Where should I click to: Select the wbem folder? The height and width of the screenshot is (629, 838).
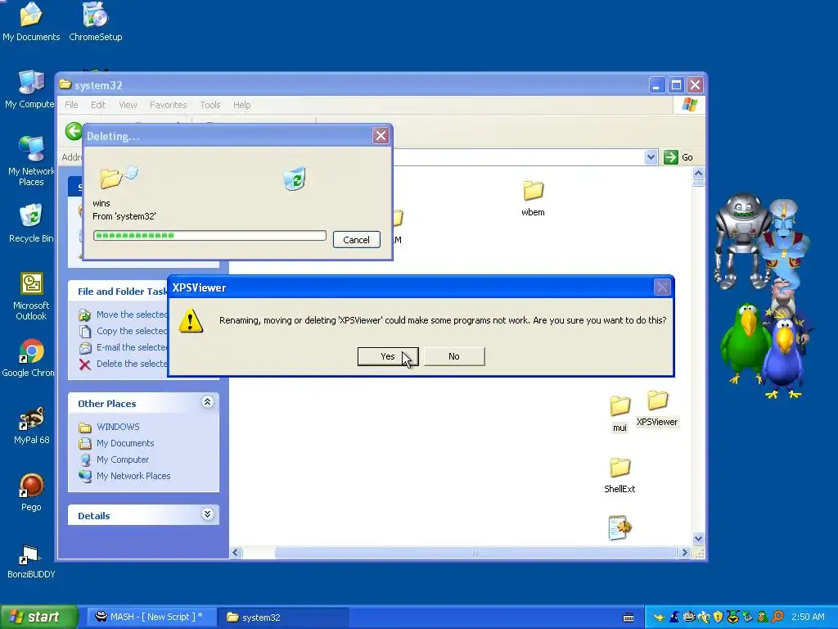pos(533,198)
